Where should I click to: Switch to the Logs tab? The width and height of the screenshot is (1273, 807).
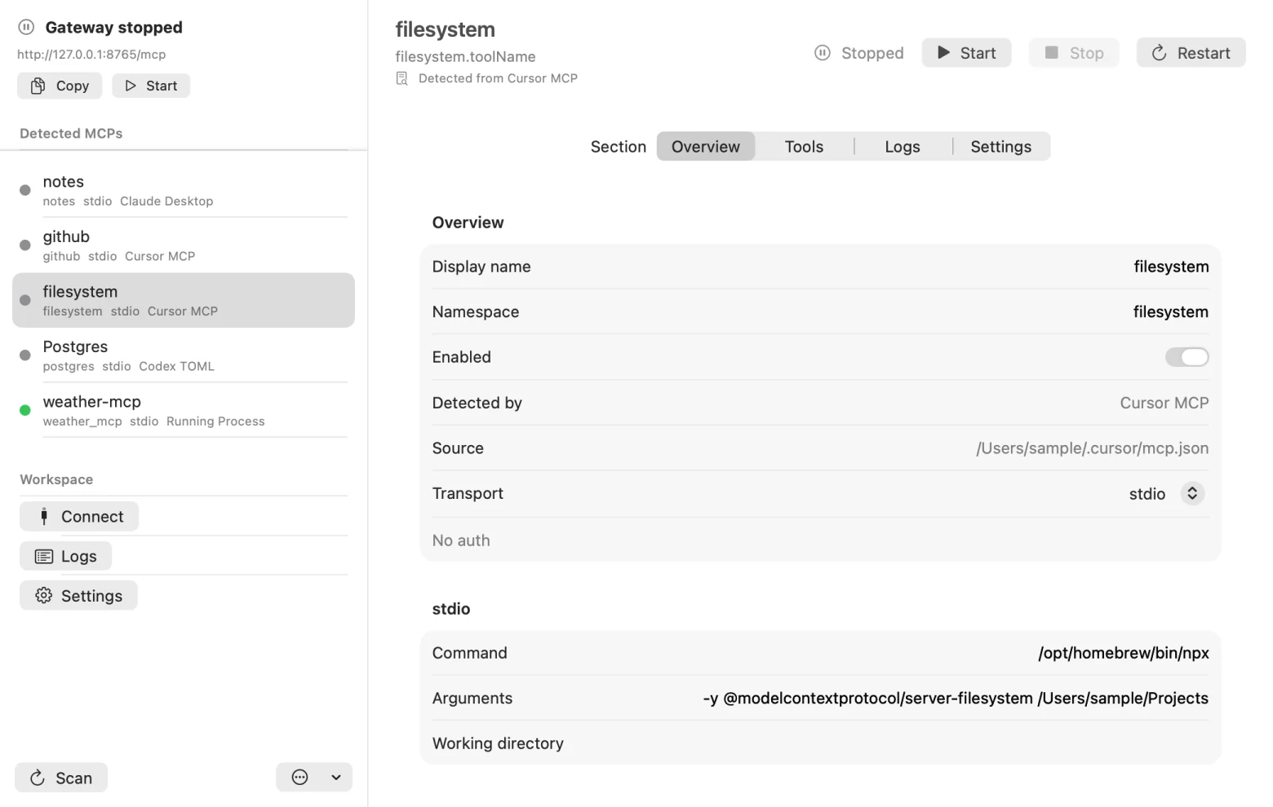[x=903, y=147]
